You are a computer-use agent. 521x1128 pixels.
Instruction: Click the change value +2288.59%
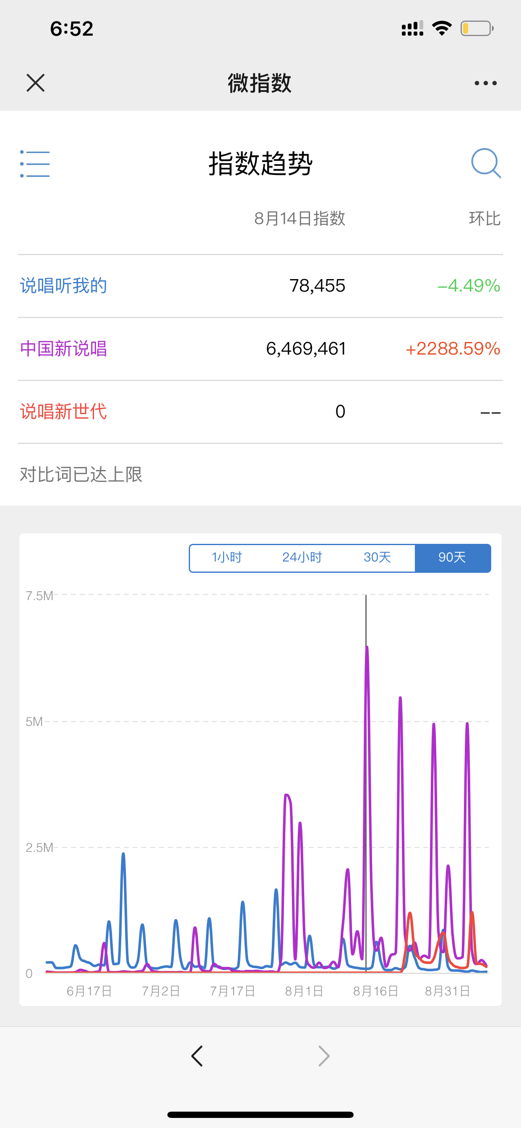coord(453,349)
